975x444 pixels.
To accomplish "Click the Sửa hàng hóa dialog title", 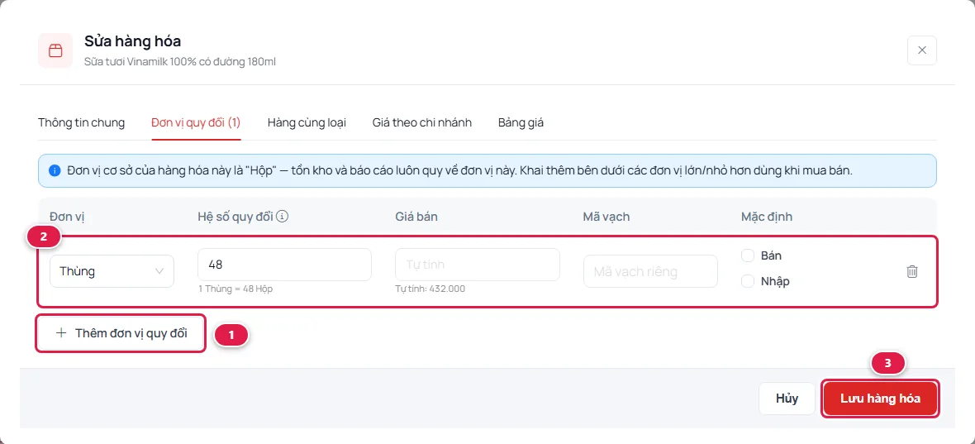I will 132,41.
